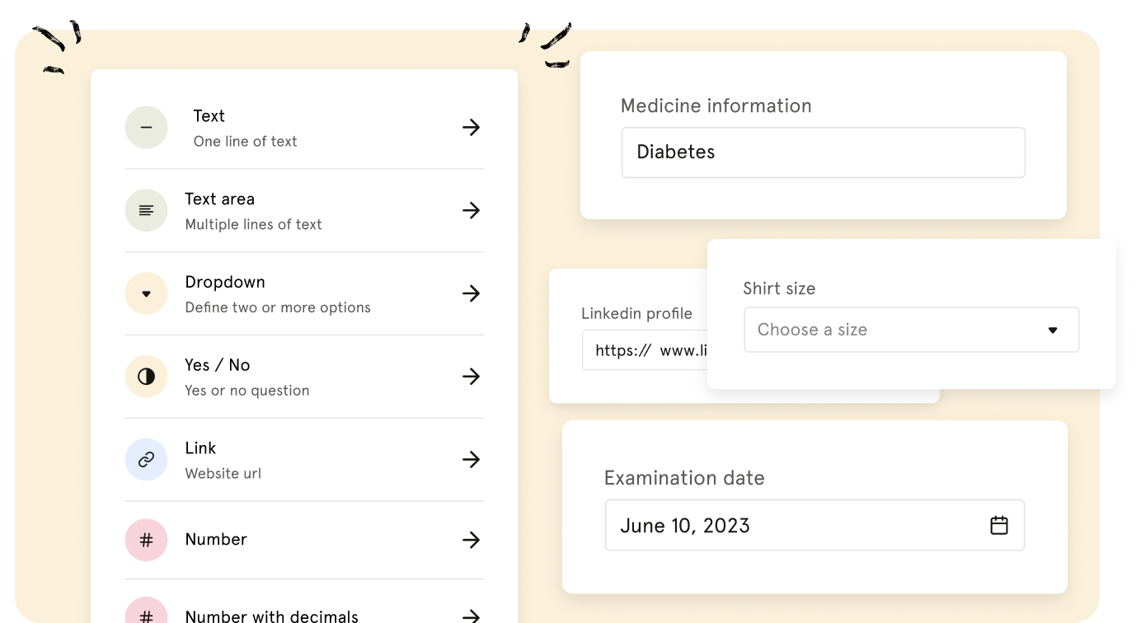The width and height of the screenshot is (1136, 623).
Task: Click the Dropdown field type icon
Action: click(146, 294)
